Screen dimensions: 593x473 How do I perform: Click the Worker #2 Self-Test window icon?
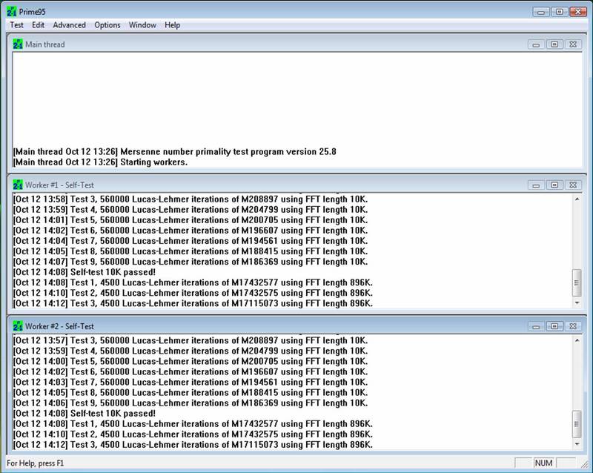click(18, 326)
